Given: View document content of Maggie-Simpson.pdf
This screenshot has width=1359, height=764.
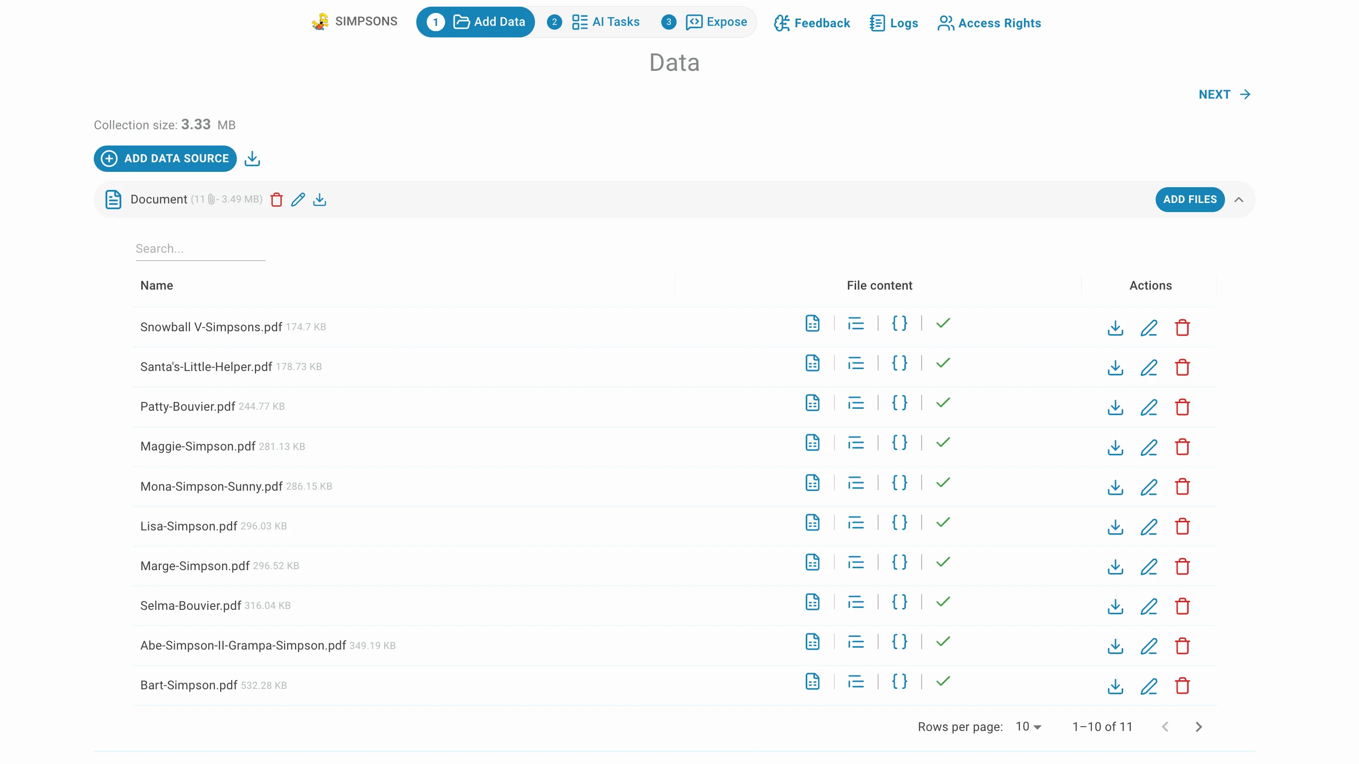Looking at the screenshot, I should 813,442.
